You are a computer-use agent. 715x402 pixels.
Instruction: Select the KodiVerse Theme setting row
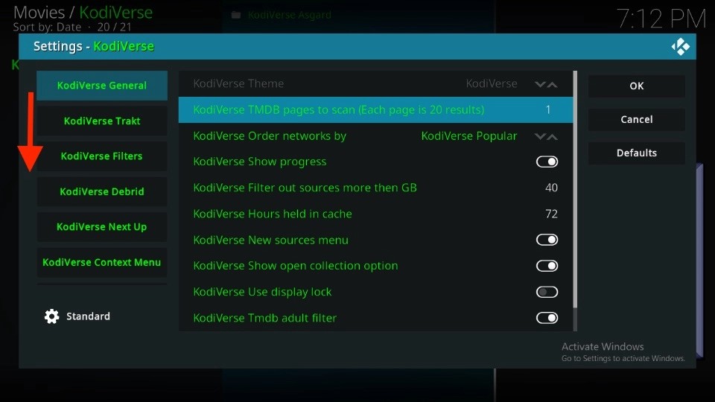pos(375,83)
